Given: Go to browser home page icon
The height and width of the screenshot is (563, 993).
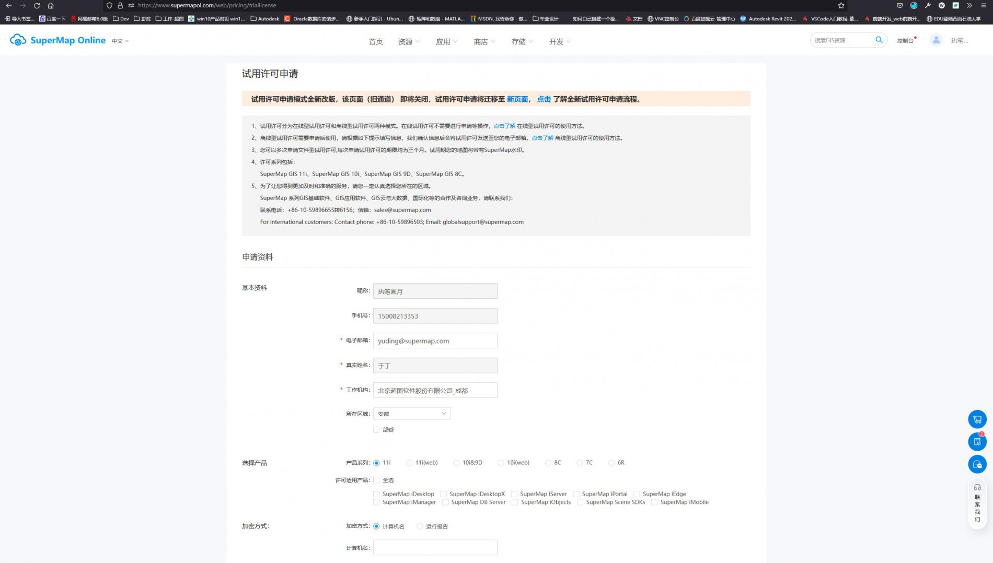Looking at the screenshot, I should (51, 6).
